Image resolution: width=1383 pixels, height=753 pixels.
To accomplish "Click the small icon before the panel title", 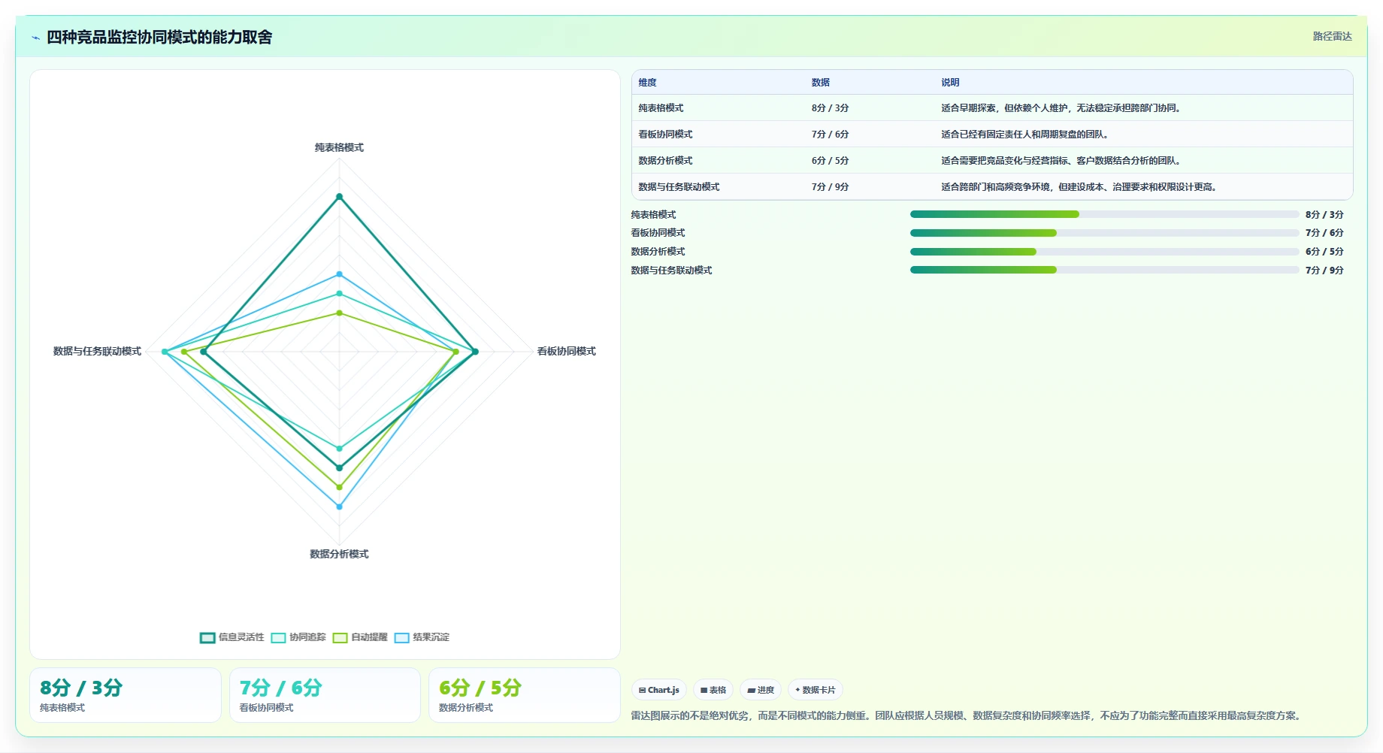I will point(35,38).
